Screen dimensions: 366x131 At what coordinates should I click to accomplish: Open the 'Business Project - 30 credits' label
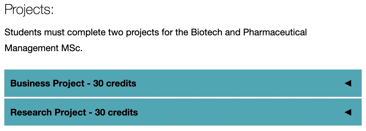click(73, 83)
